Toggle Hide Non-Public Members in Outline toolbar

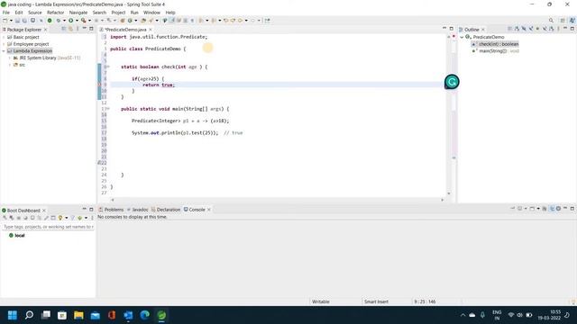[x=537, y=29]
